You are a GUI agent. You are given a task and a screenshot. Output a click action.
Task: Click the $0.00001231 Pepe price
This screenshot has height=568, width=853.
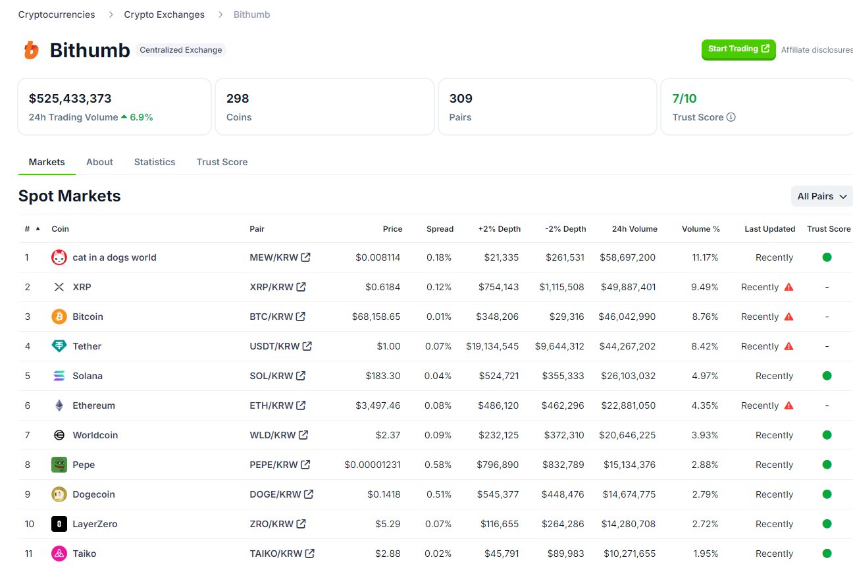tap(372, 465)
